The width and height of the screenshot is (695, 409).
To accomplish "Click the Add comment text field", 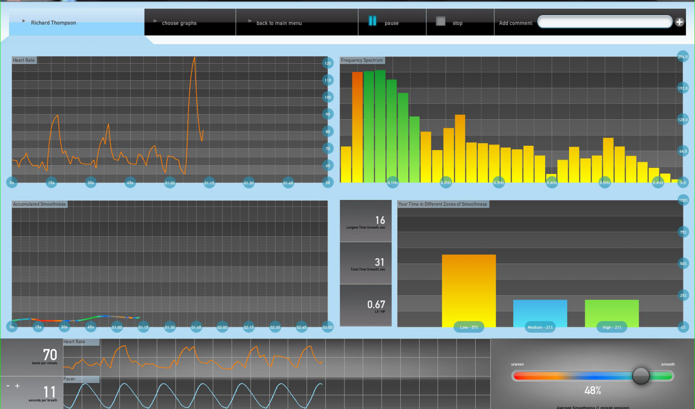I will pos(604,22).
